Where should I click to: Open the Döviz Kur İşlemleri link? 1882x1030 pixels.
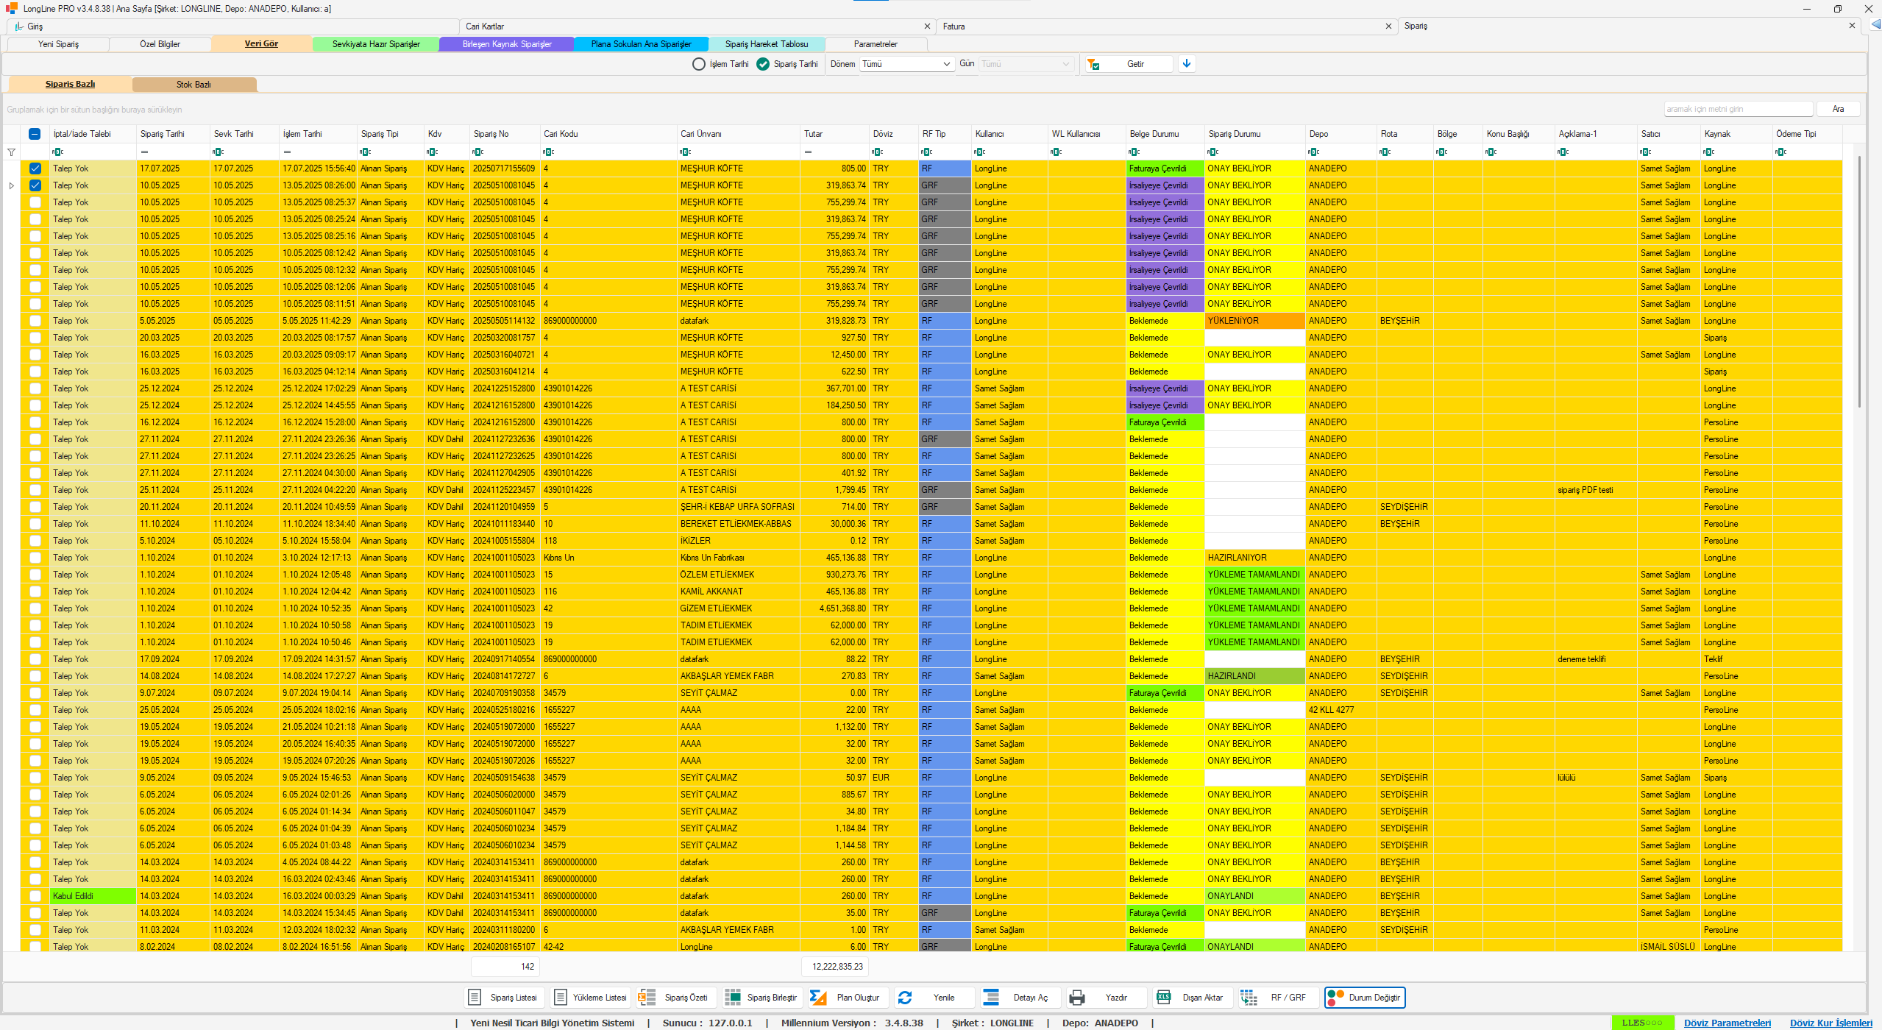click(x=1831, y=1023)
